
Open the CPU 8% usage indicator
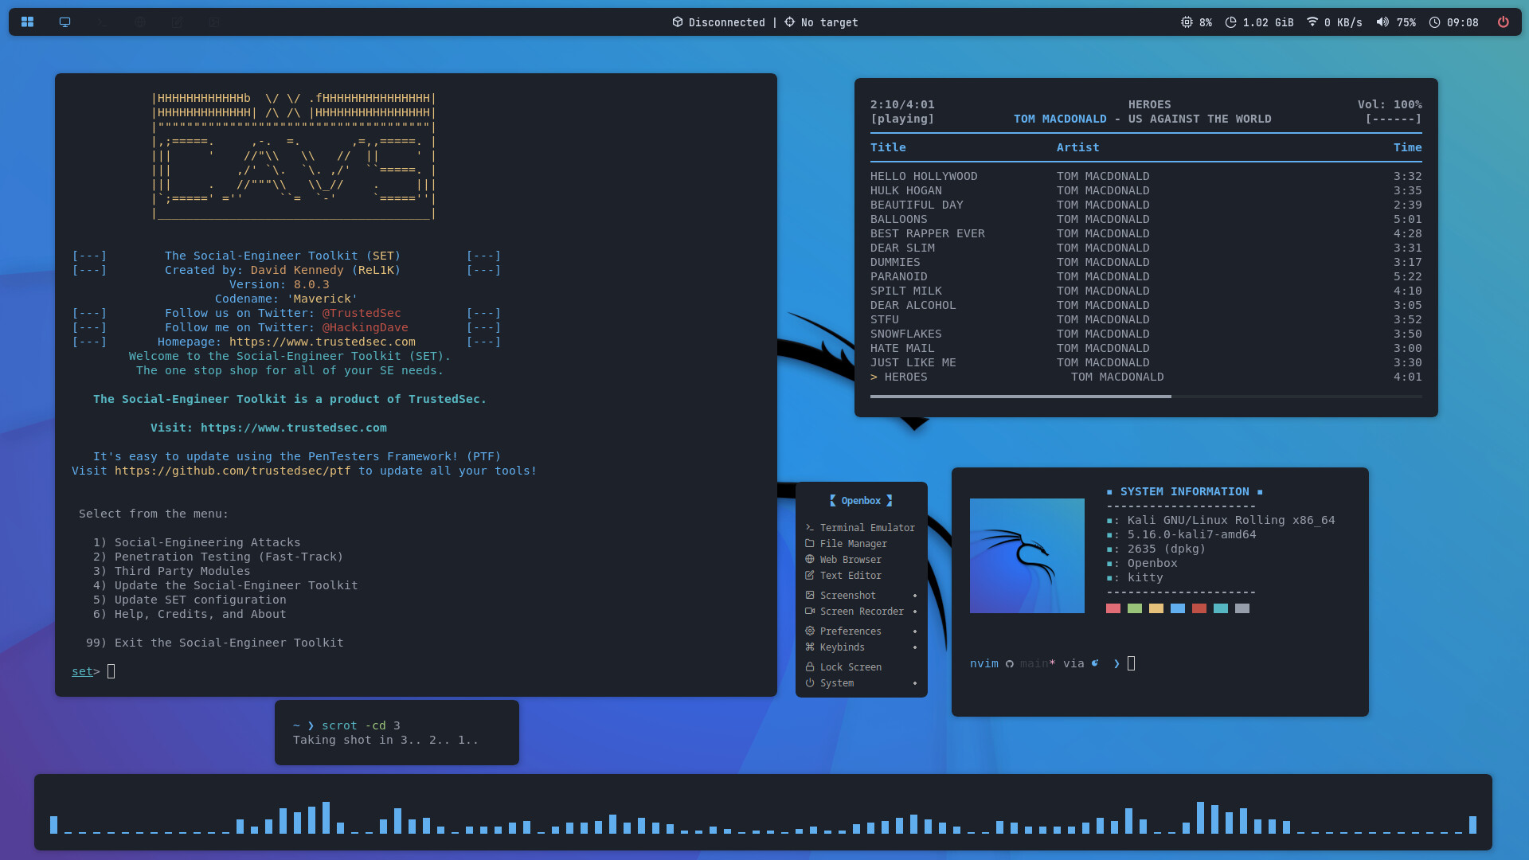(1196, 22)
